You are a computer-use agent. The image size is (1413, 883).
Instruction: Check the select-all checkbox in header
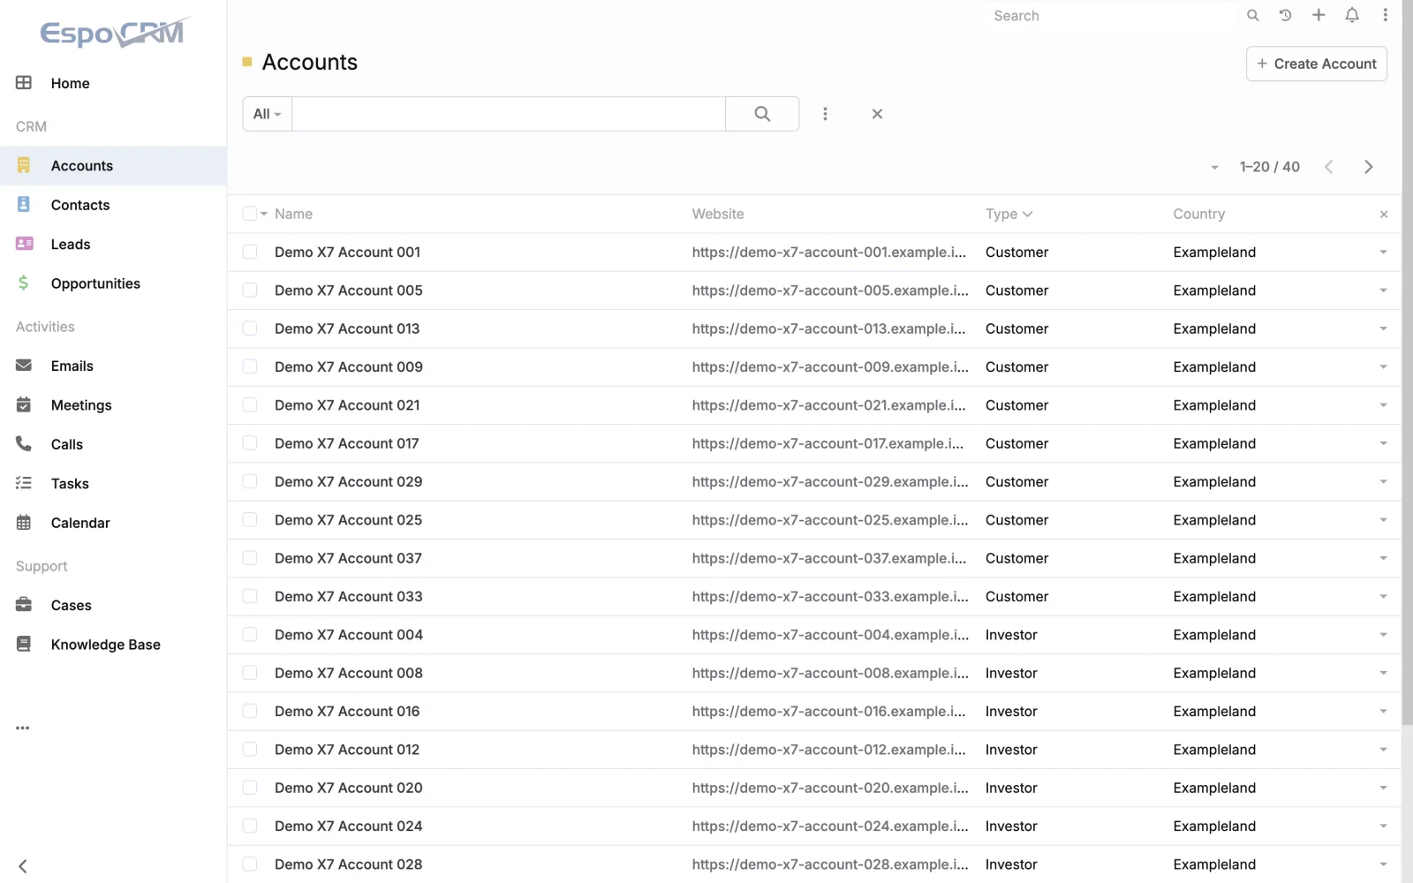coord(250,214)
